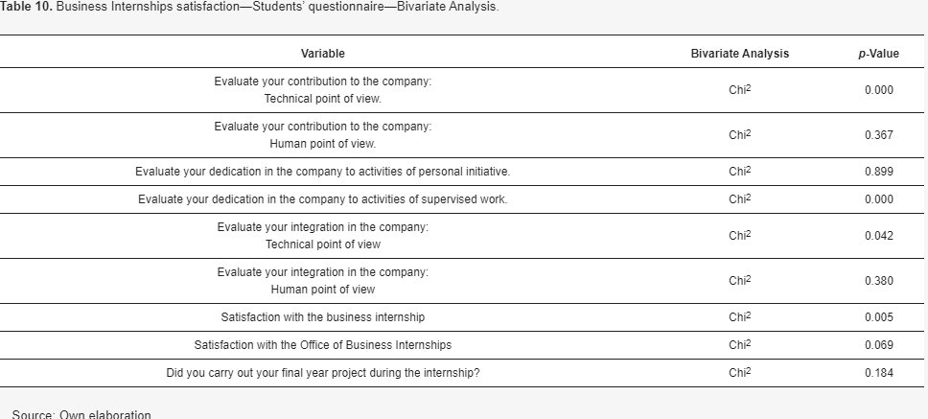Image resolution: width=928 pixels, height=419 pixels.
Task: Click p-value 0.899 cell
Action: (x=879, y=172)
